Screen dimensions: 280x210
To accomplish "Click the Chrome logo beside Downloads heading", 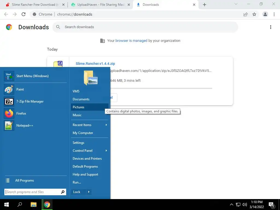I will point(9,27).
